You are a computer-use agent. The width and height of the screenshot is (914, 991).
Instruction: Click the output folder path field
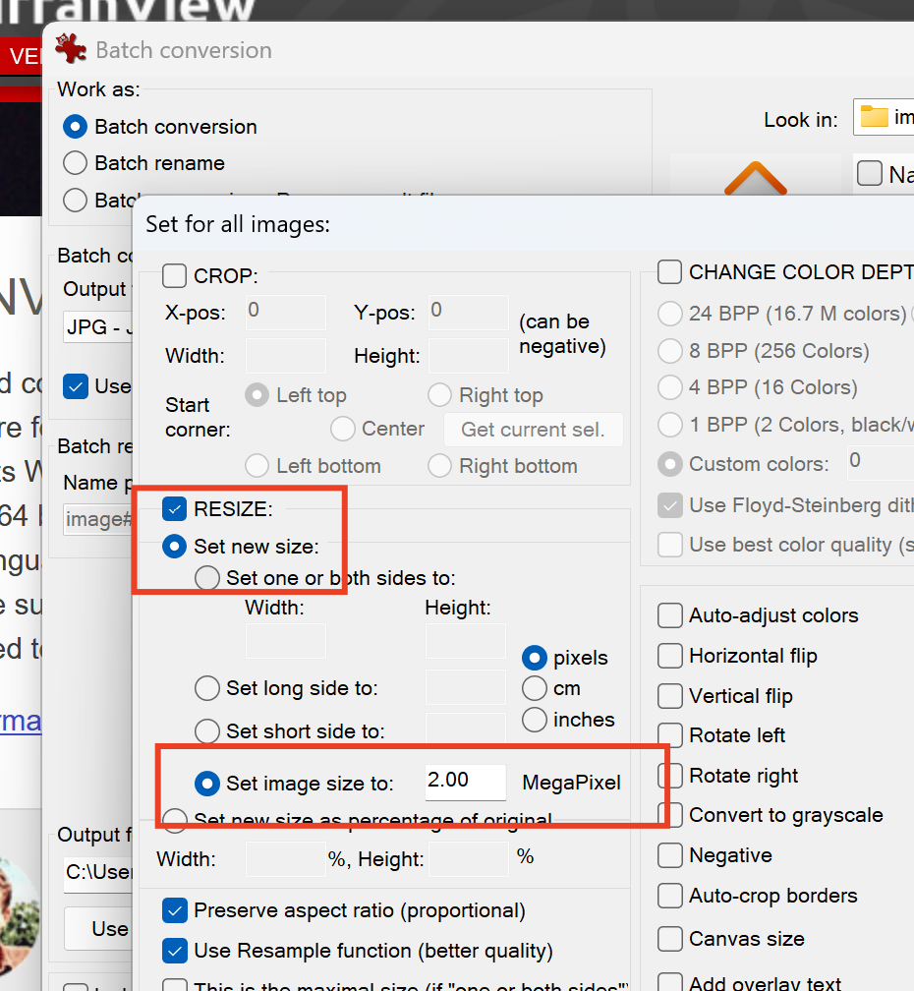click(96, 872)
